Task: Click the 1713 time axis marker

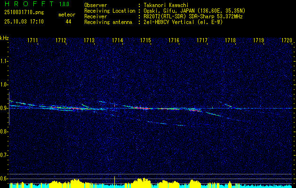Action: pos(89,40)
